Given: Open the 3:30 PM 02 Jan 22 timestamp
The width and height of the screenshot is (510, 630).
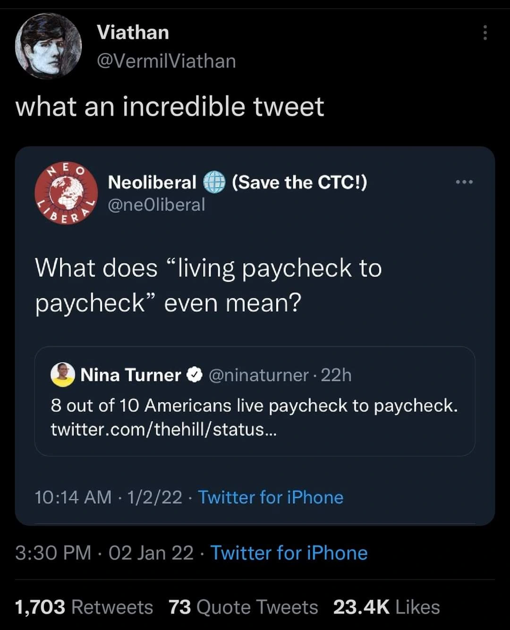Looking at the screenshot, I should click(104, 553).
